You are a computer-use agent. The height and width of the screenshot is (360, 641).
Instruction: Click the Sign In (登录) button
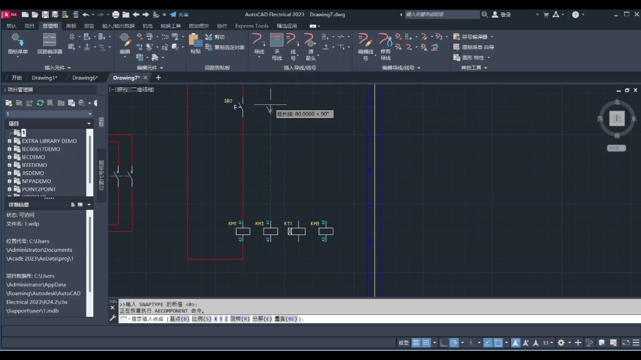pos(501,15)
